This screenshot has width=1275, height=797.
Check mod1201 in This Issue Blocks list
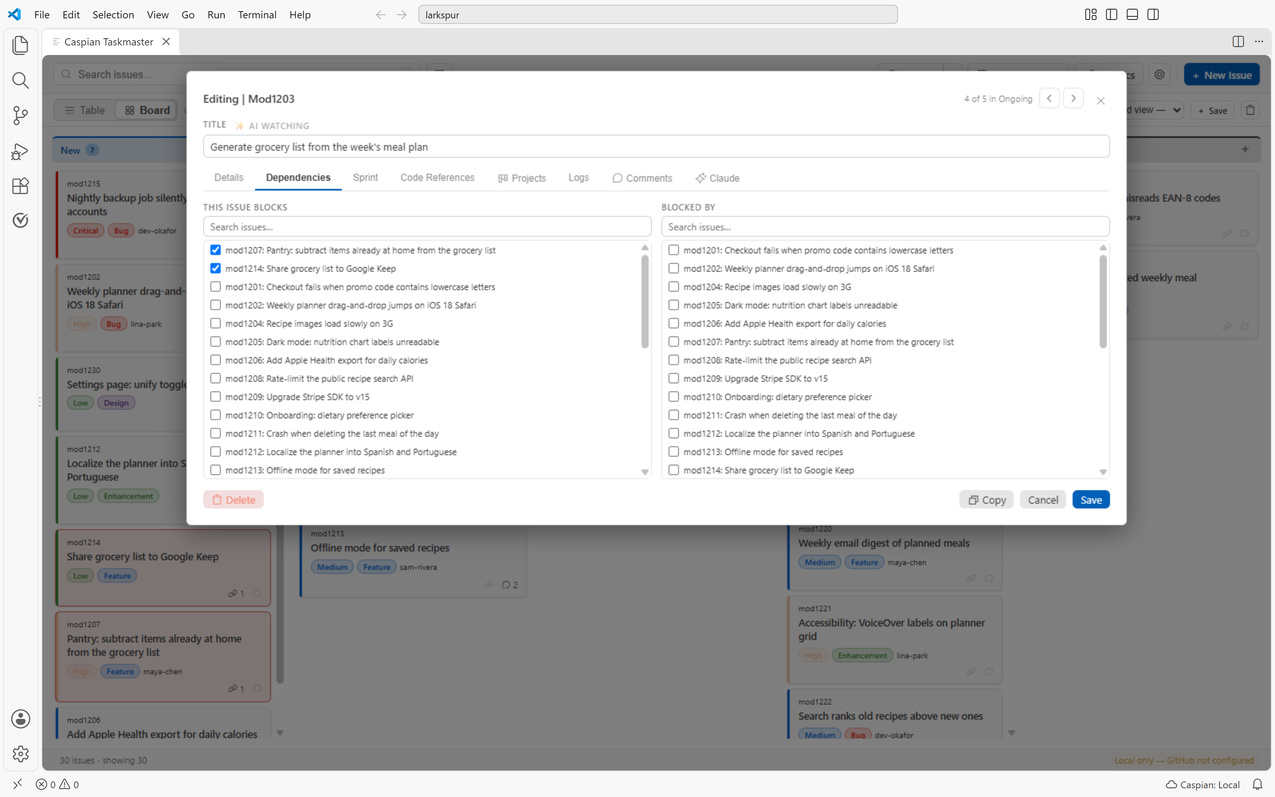(x=216, y=287)
